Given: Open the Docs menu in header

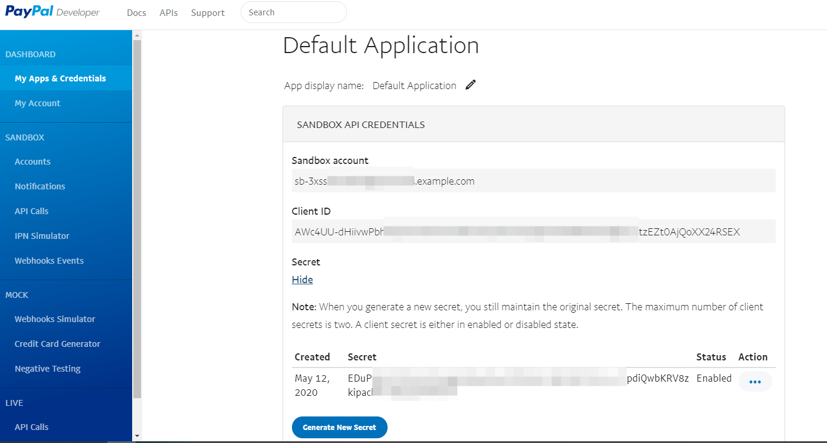Looking at the screenshot, I should click(x=136, y=13).
